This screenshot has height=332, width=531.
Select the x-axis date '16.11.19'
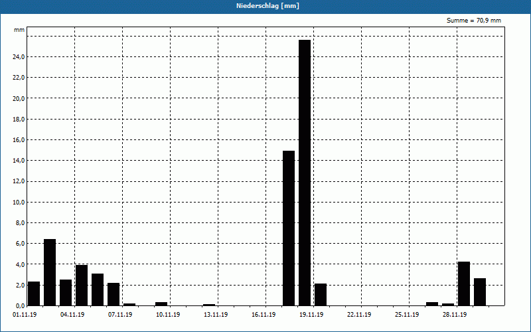(x=263, y=315)
